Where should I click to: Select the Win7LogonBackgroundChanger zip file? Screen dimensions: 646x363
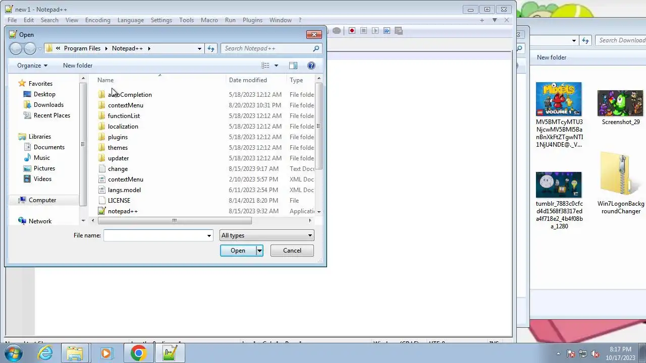pos(621,184)
